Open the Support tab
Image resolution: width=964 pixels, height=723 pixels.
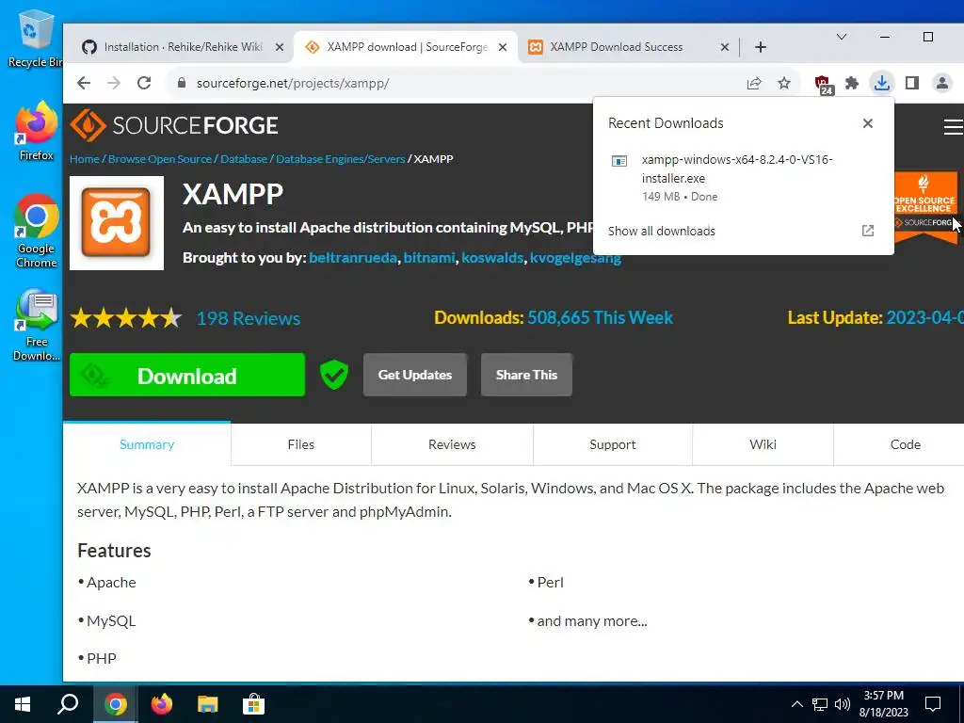612,444
